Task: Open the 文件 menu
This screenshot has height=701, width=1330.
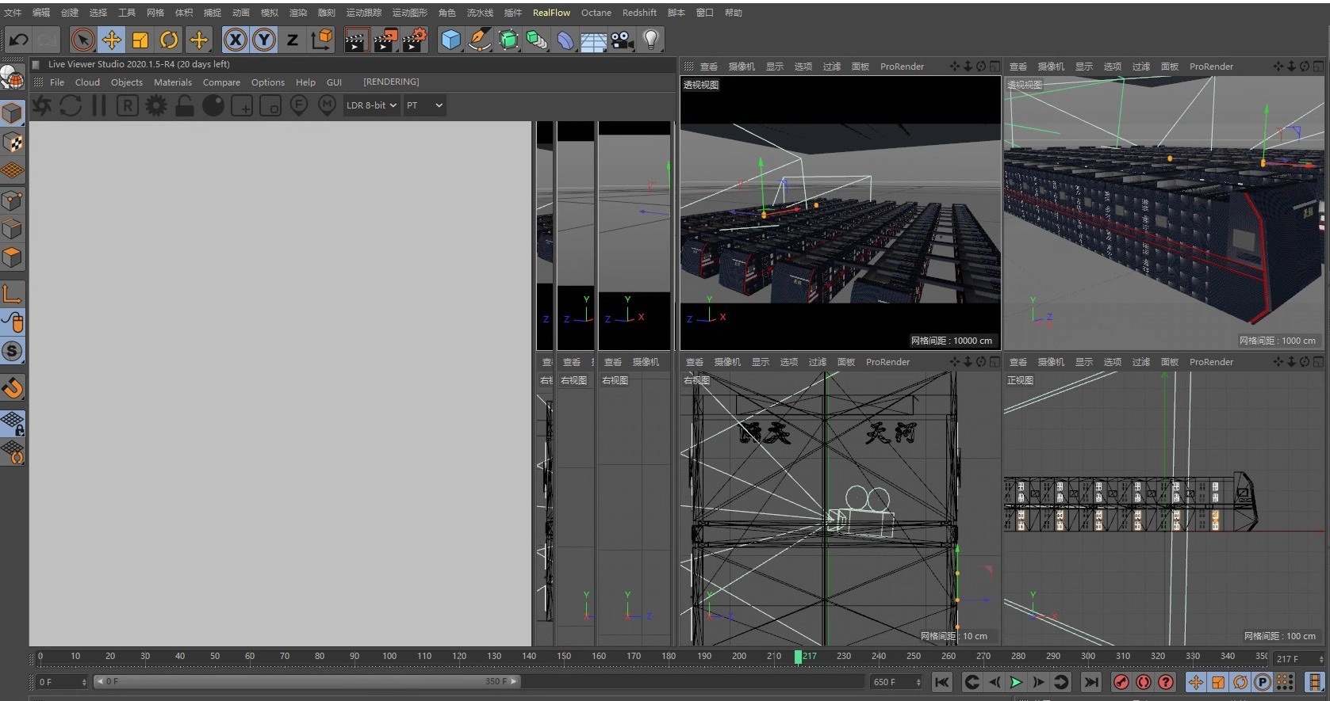Action: [13, 13]
